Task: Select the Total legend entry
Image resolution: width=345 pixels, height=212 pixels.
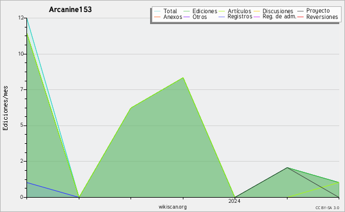Action: [x=166, y=11]
